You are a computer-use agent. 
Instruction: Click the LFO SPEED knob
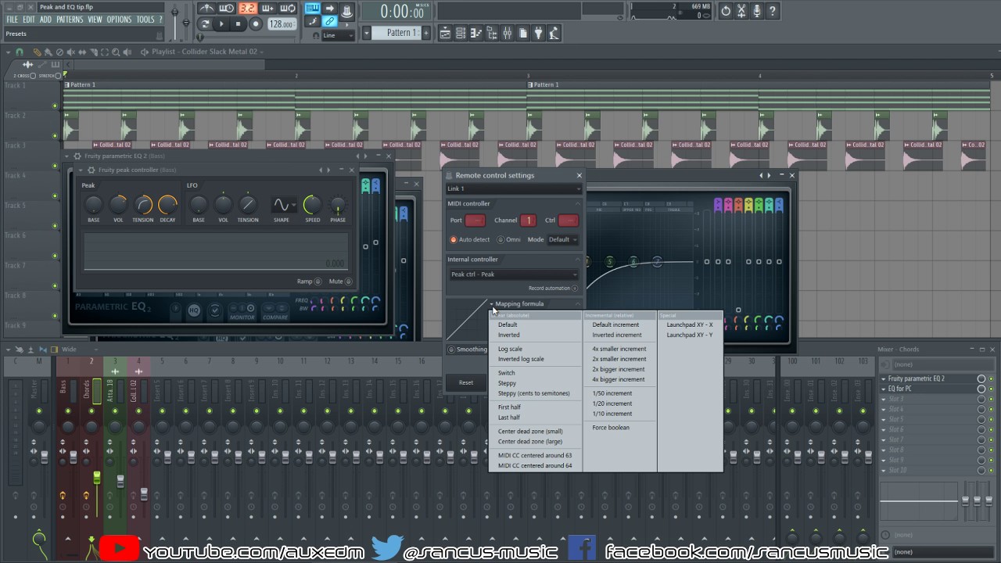312,205
